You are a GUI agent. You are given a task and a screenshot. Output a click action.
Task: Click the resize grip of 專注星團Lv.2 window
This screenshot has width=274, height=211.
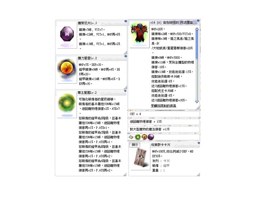(x=125, y=174)
